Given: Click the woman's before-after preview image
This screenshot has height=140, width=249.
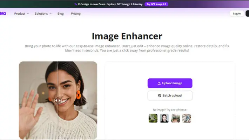Looking at the screenshot, I should [58, 100].
